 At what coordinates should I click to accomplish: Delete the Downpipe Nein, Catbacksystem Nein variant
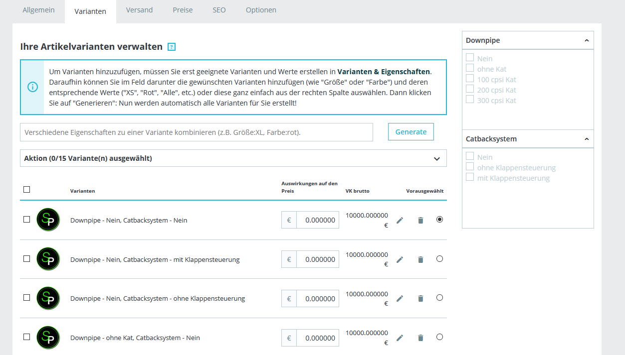(420, 220)
